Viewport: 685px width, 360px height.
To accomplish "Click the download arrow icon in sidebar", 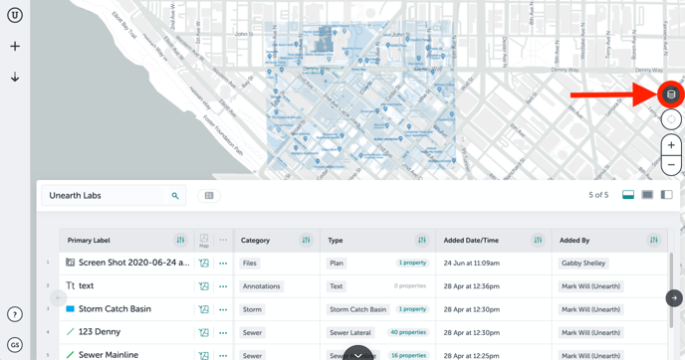I will click(x=15, y=78).
